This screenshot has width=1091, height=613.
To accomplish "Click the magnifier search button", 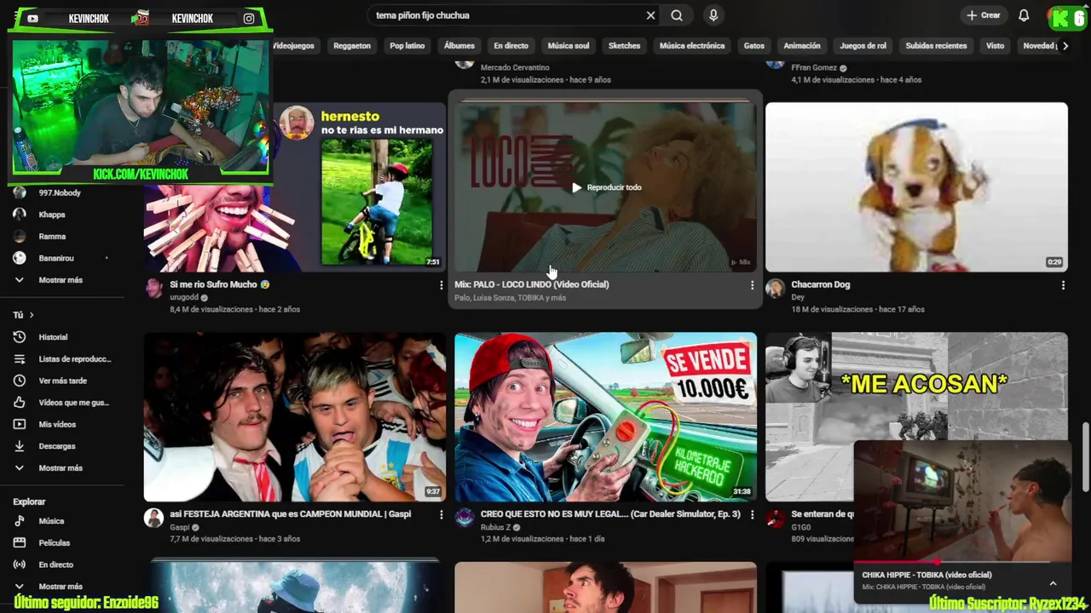I will [x=677, y=15].
